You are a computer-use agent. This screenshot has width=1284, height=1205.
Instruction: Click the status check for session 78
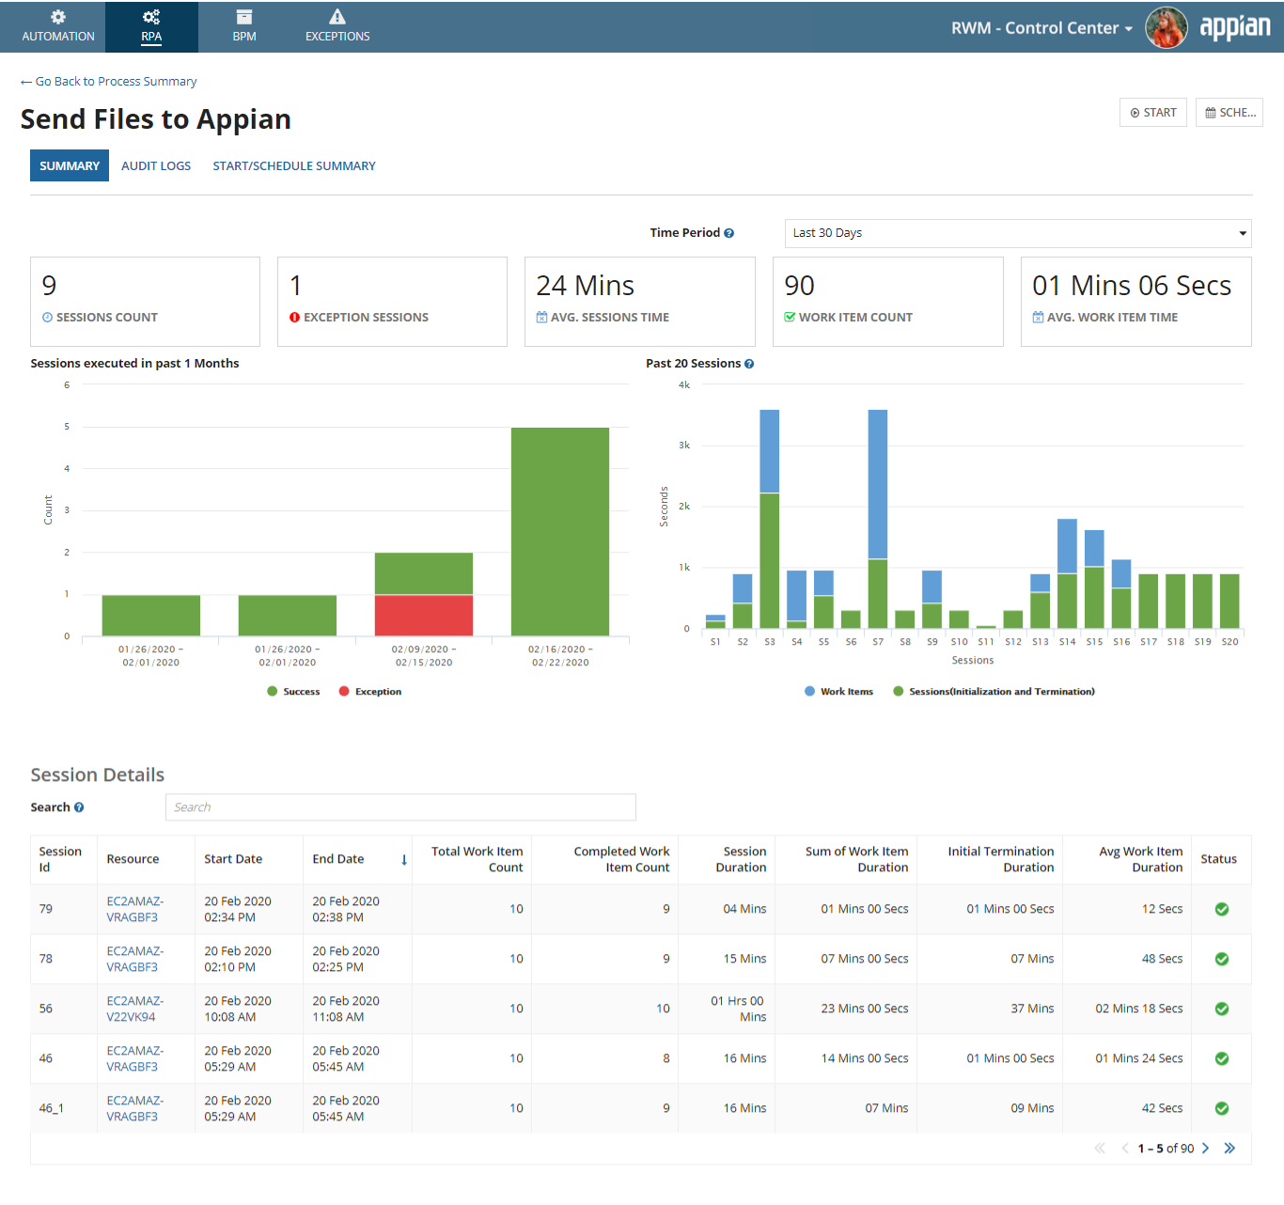1222,959
